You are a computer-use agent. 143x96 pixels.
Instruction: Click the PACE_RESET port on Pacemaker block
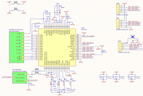coord(14,78)
